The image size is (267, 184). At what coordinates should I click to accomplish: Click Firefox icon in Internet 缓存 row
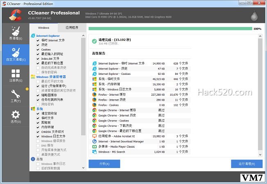(94, 94)
